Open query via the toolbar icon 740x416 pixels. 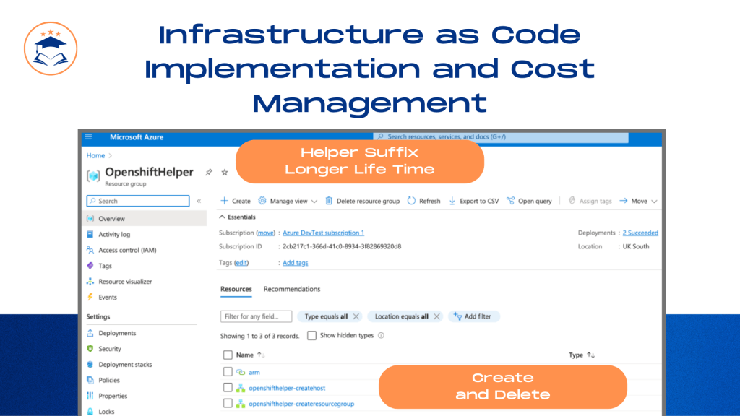(x=511, y=201)
